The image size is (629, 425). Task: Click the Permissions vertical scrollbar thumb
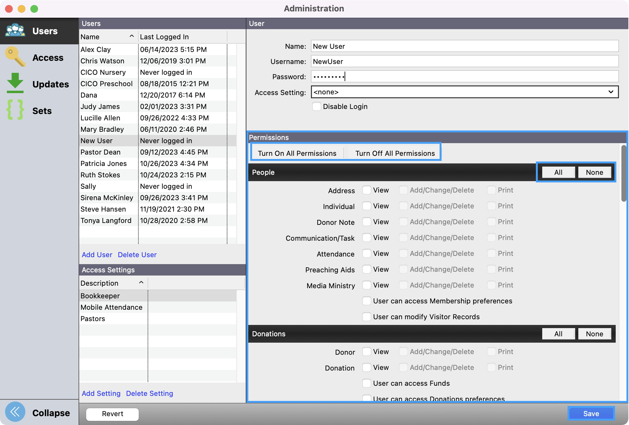click(x=623, y=173)
